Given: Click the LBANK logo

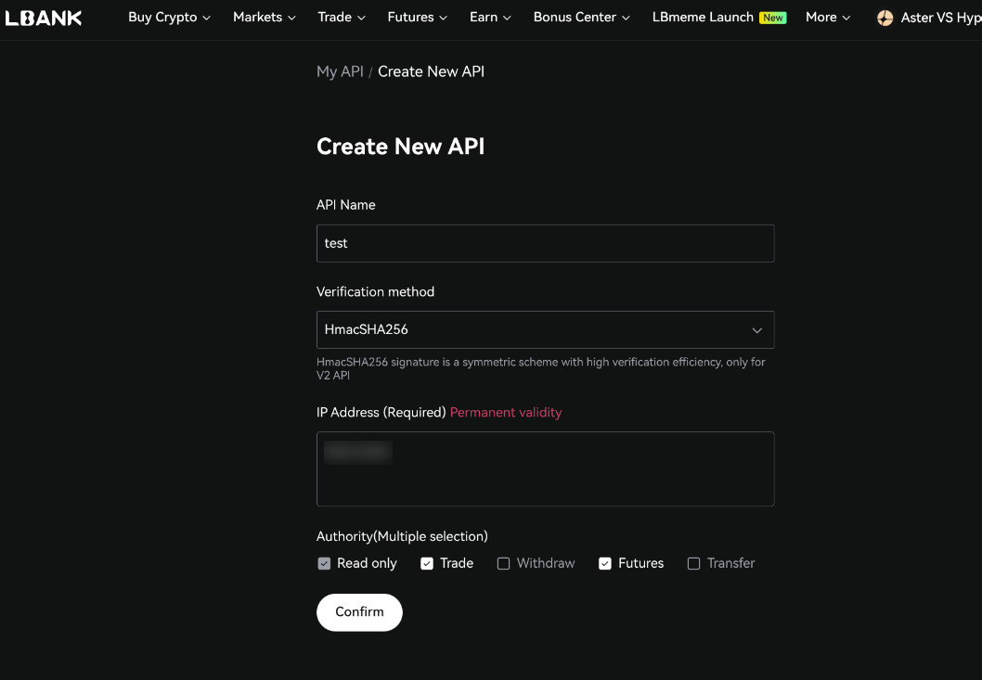Looking at the screenshot, I should 44,19.
